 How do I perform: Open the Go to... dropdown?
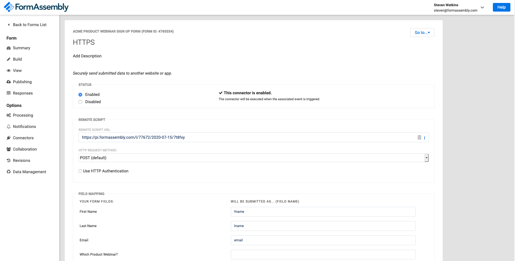(422, 33)
